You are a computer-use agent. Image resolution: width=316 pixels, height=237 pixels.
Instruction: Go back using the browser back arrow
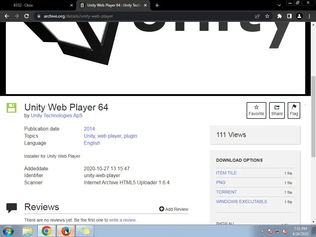(x=7, y=16)
